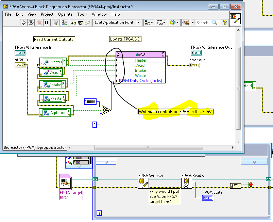Click the STOP error unbundle node
The width and height of the screenshot is (273, 222).
point(236,186)
